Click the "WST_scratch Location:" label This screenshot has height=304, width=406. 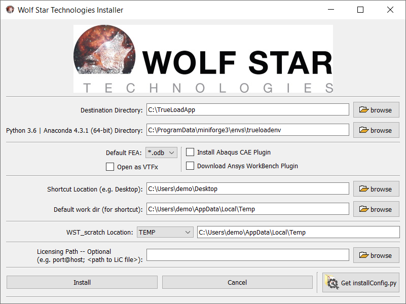[100, 233]
